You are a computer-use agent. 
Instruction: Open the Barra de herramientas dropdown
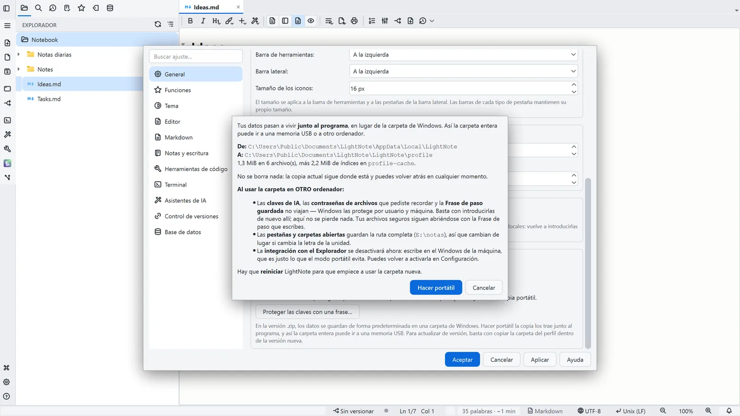(463, 55)
